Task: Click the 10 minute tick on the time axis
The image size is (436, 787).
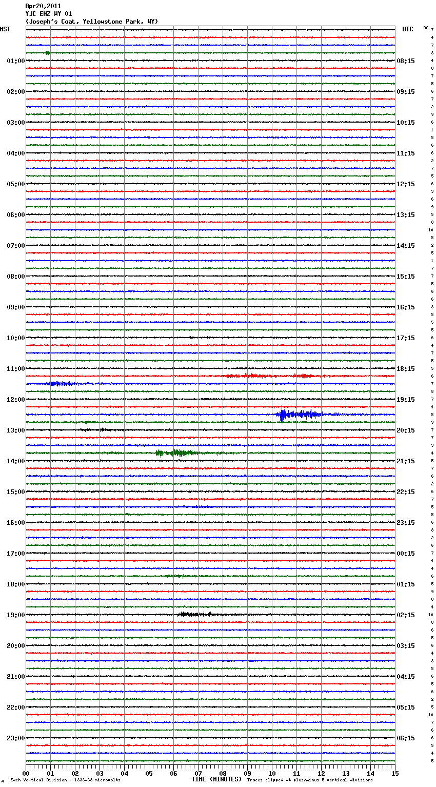Action: click(x=272, y=773)
